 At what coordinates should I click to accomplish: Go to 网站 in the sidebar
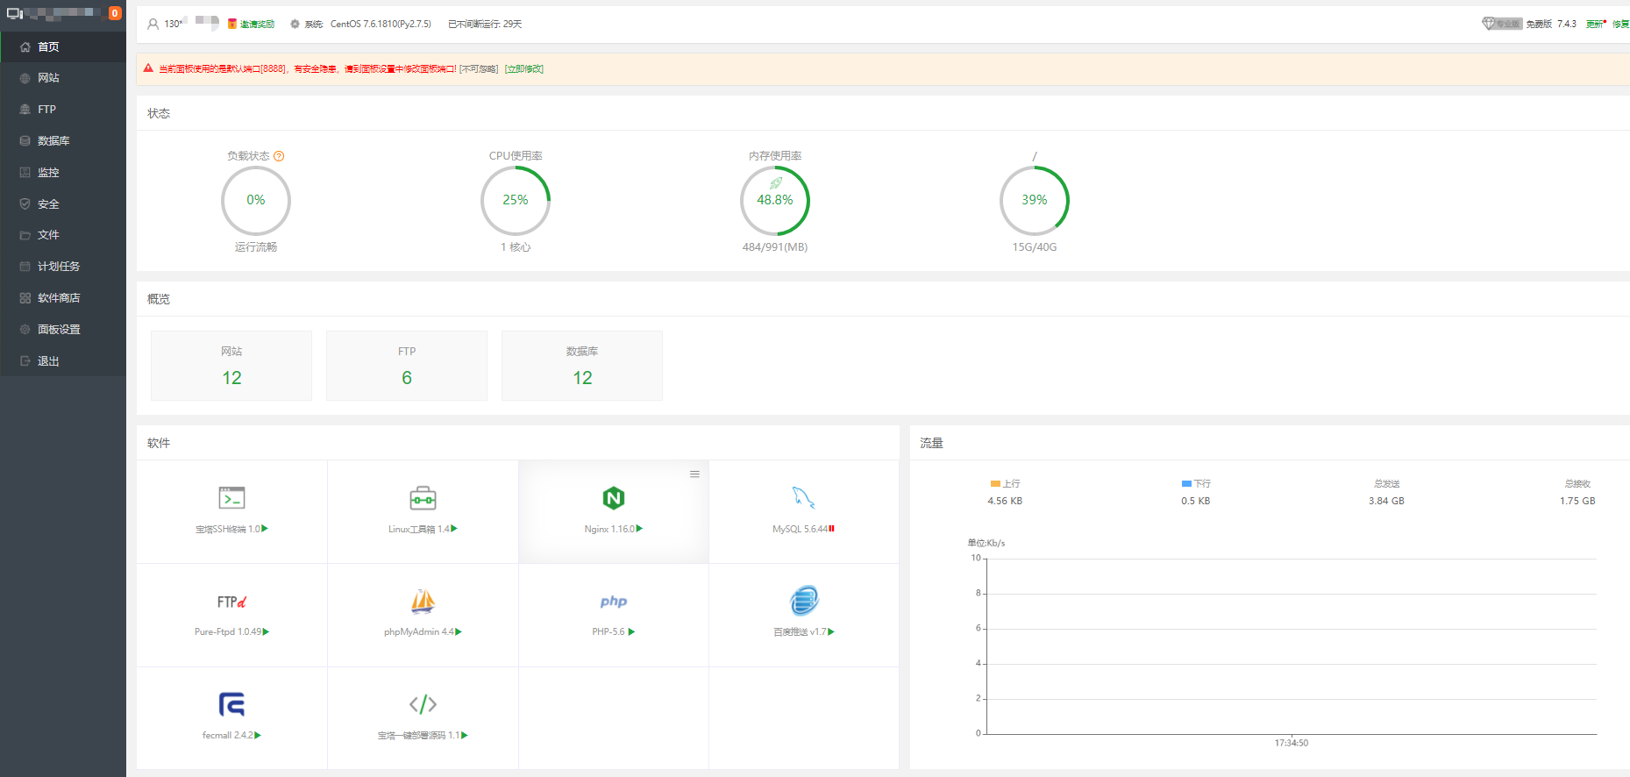click(x=63, y=78)
